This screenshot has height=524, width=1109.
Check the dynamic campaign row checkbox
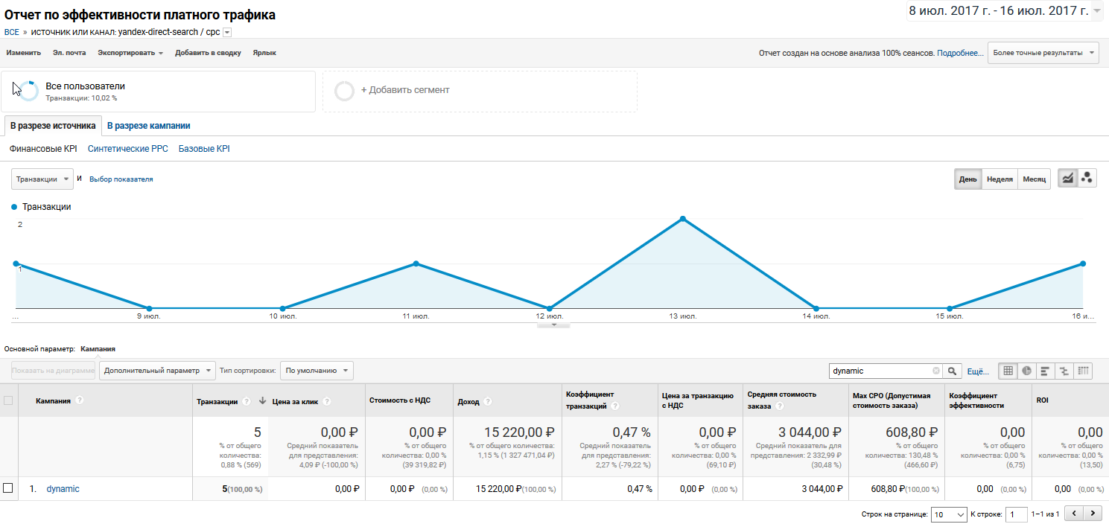(x=8, y=488)
